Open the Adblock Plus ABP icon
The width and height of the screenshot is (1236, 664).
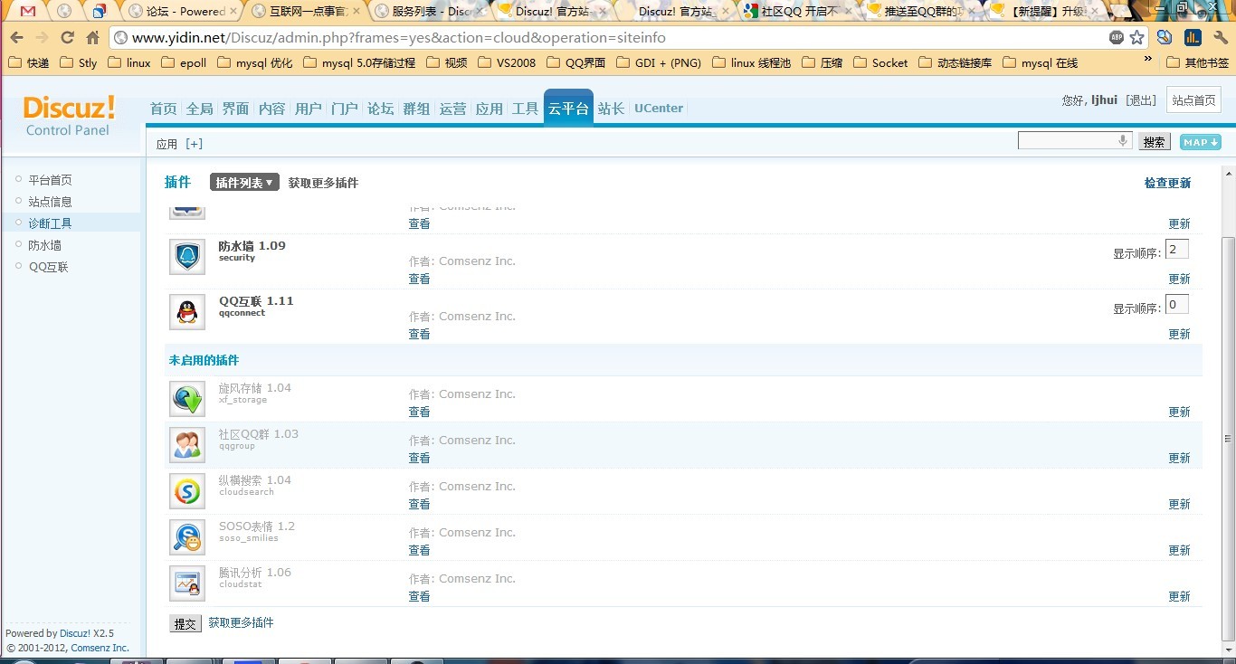(x=1117, y=38)
